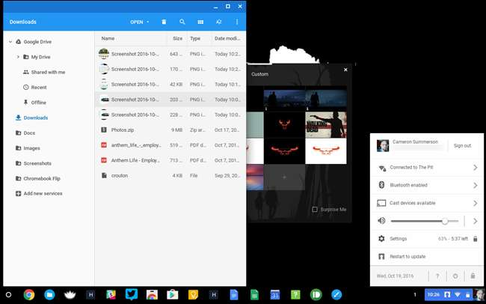Sort files by Size column
The width and height of the screenshot is (486, 304).
point(178,38)
